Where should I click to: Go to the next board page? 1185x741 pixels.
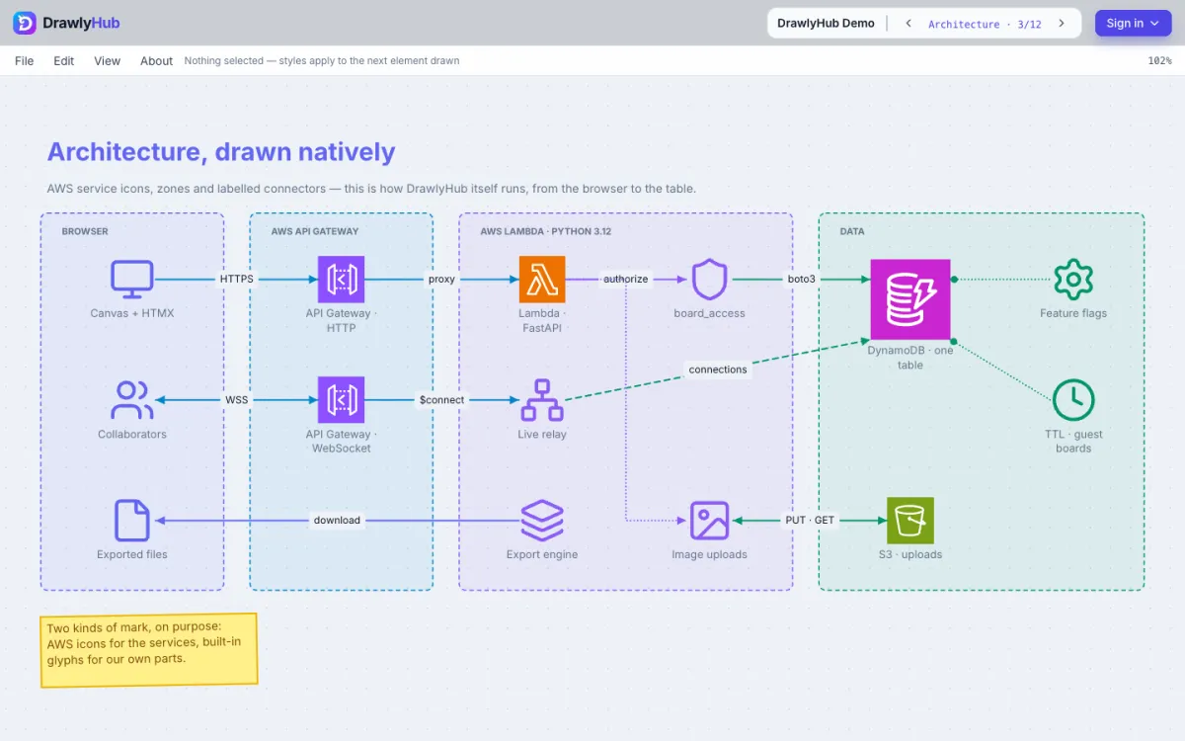point(1062,24)
